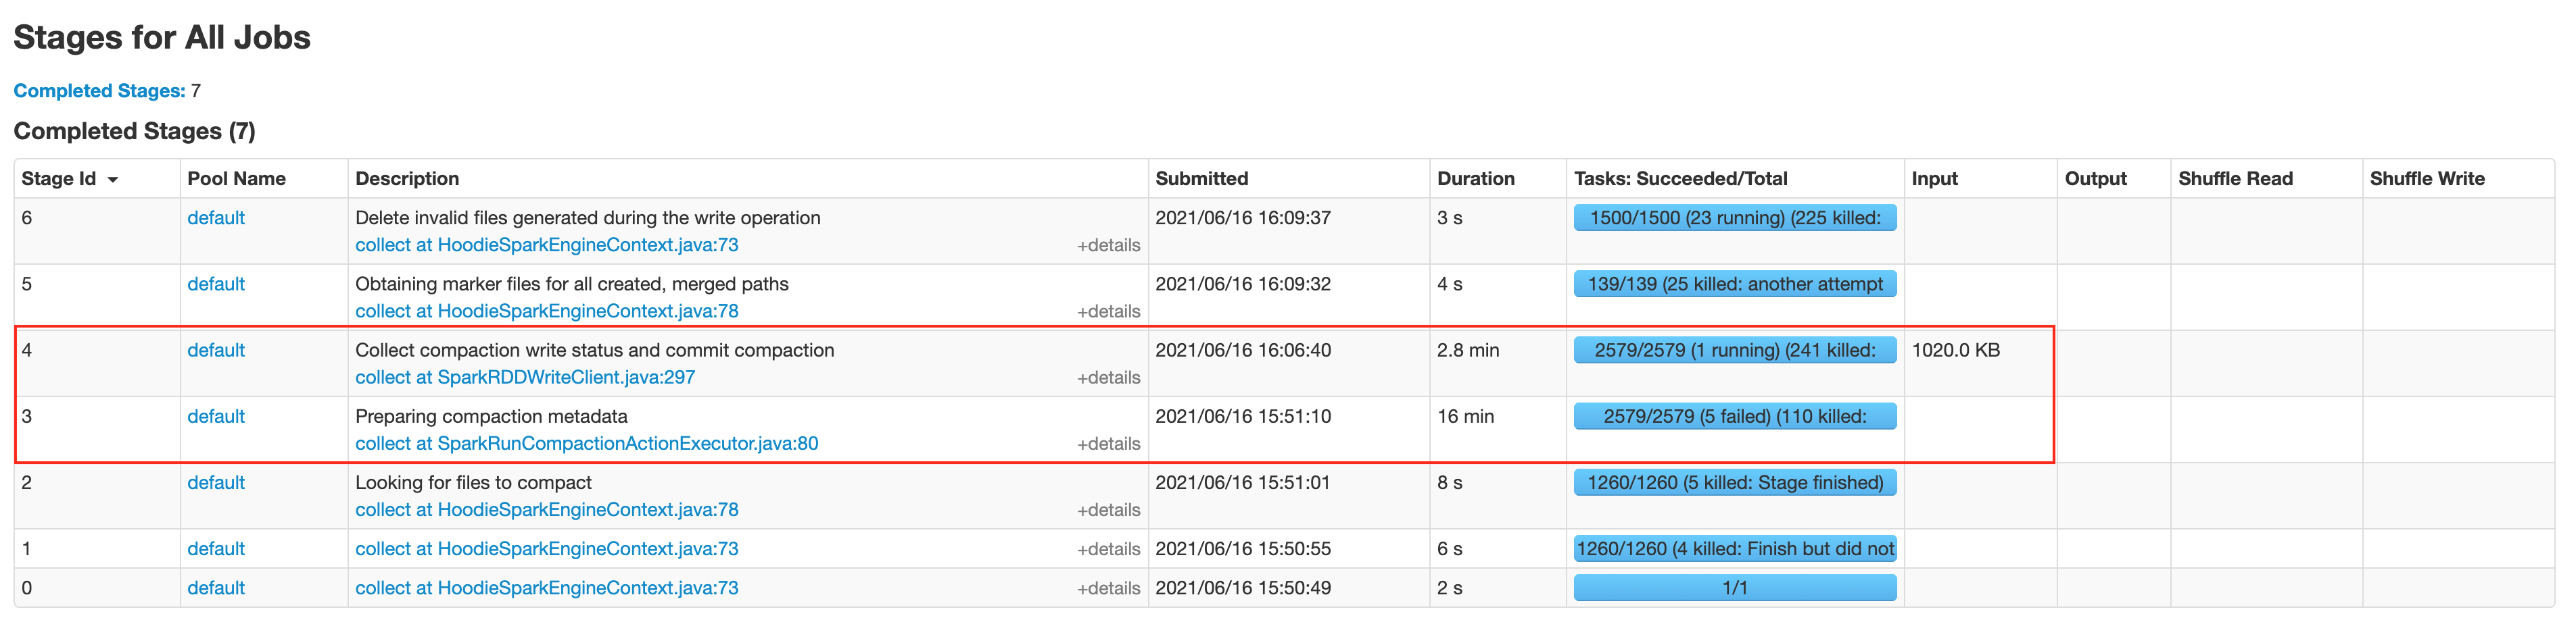Expand +details for stage 5
The width and height of the screenshot is (2576, 620).
click(1108, 311)
